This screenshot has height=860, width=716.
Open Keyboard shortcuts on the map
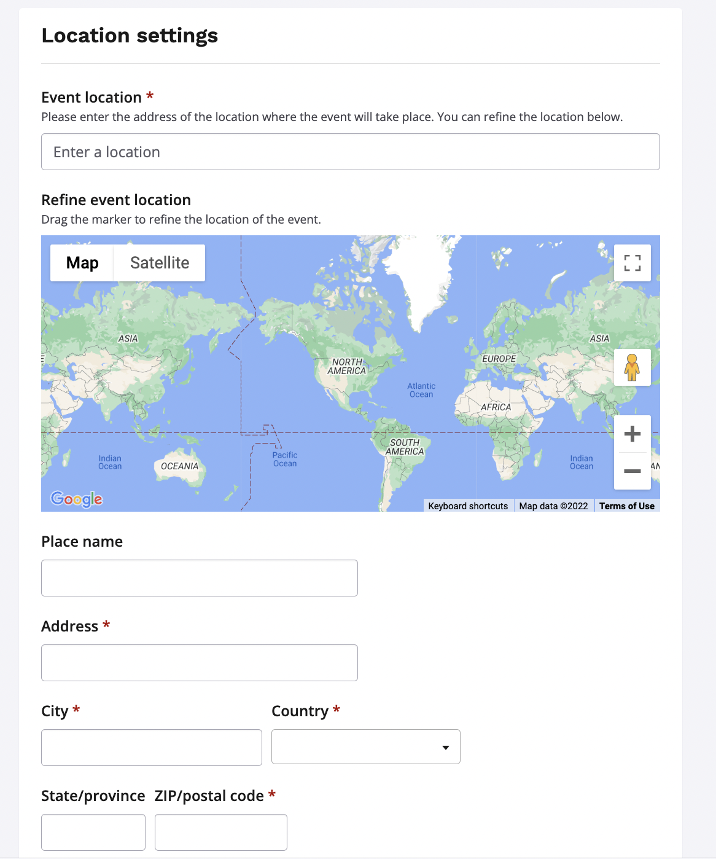[468, 506]
